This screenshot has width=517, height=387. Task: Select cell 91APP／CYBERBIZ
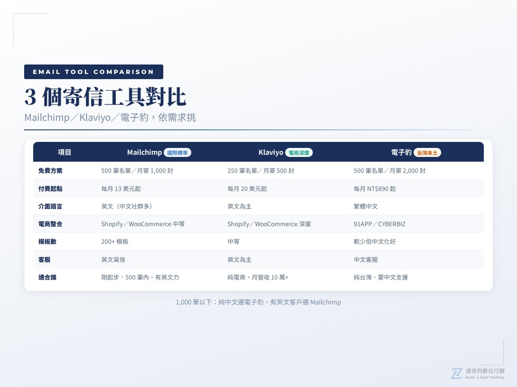[380, 224]
